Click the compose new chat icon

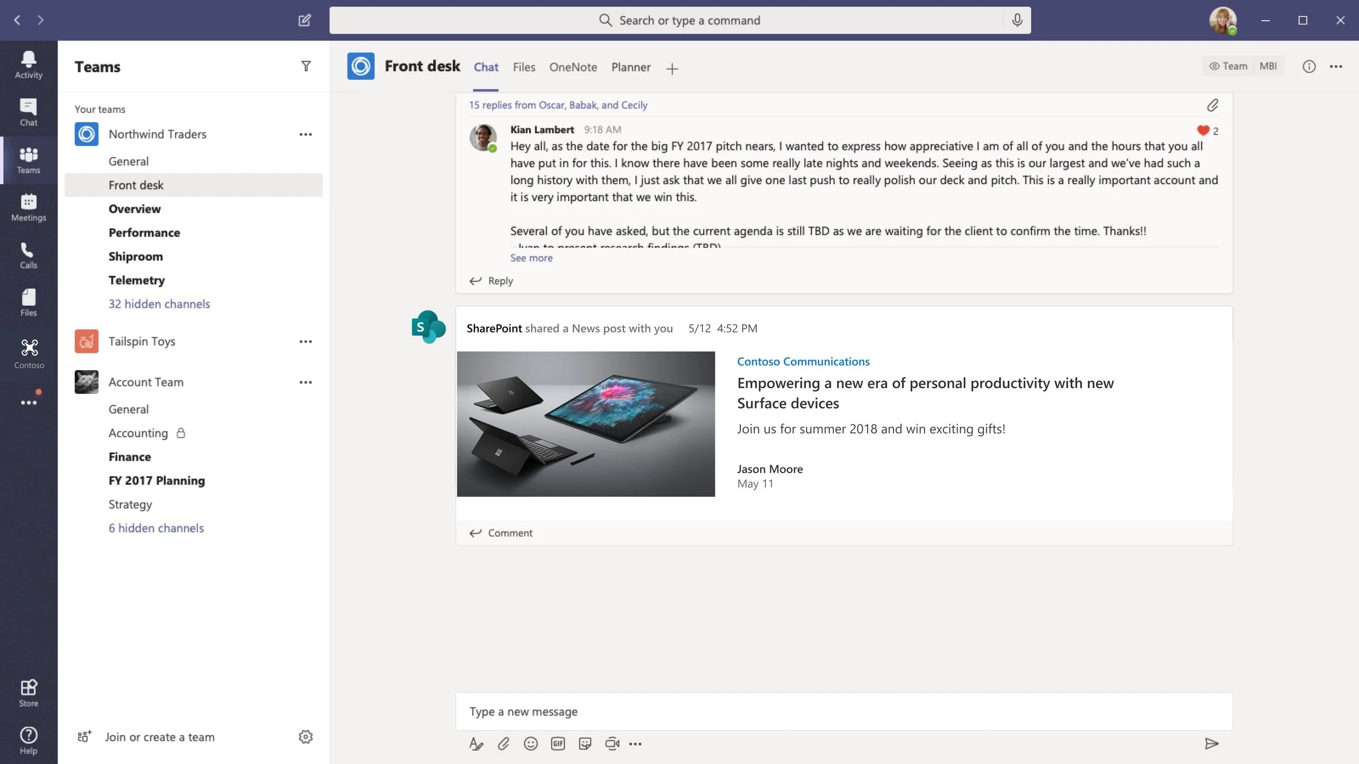[x=304, y=20]
